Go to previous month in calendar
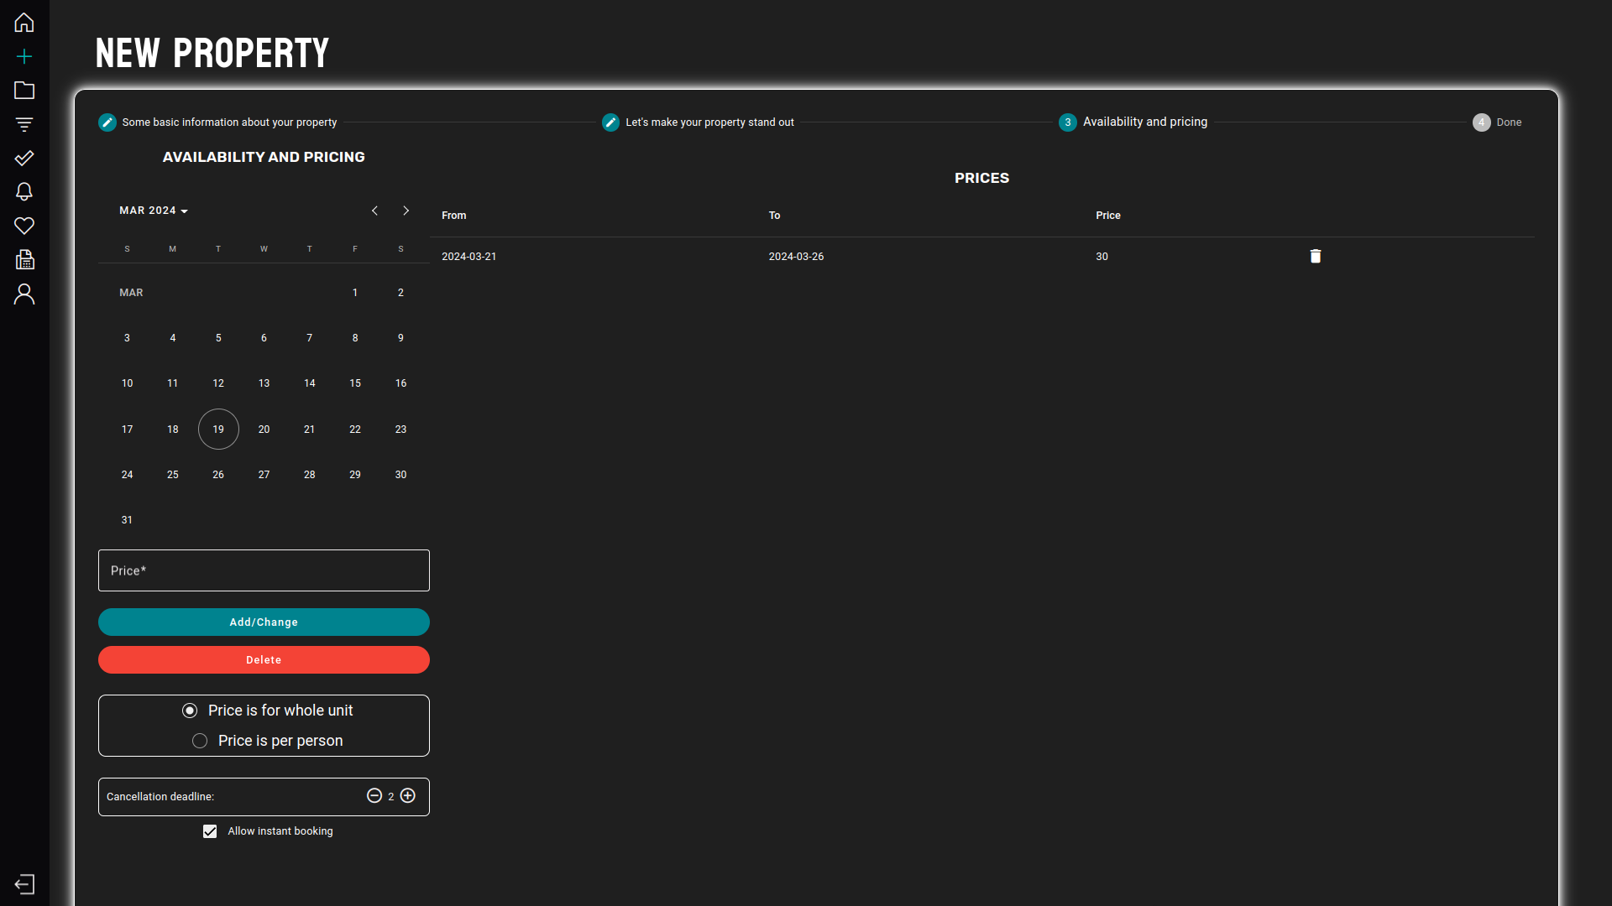The height and width of the screenshot is (906, 1612). tap(374, 211)
